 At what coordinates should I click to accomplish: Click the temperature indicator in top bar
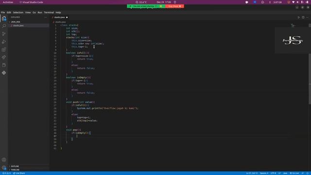pyautogui.click(x=141, y=2)
